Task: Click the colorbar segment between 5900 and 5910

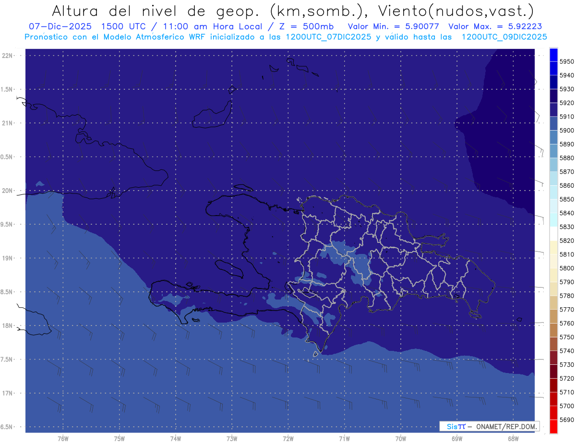Action: 553,123
